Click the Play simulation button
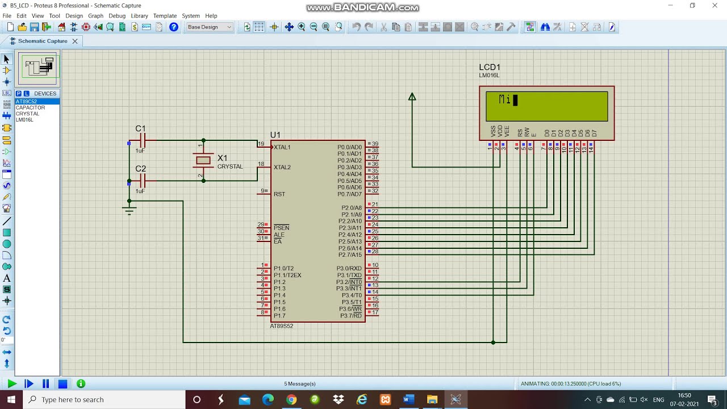 (12, 384)
